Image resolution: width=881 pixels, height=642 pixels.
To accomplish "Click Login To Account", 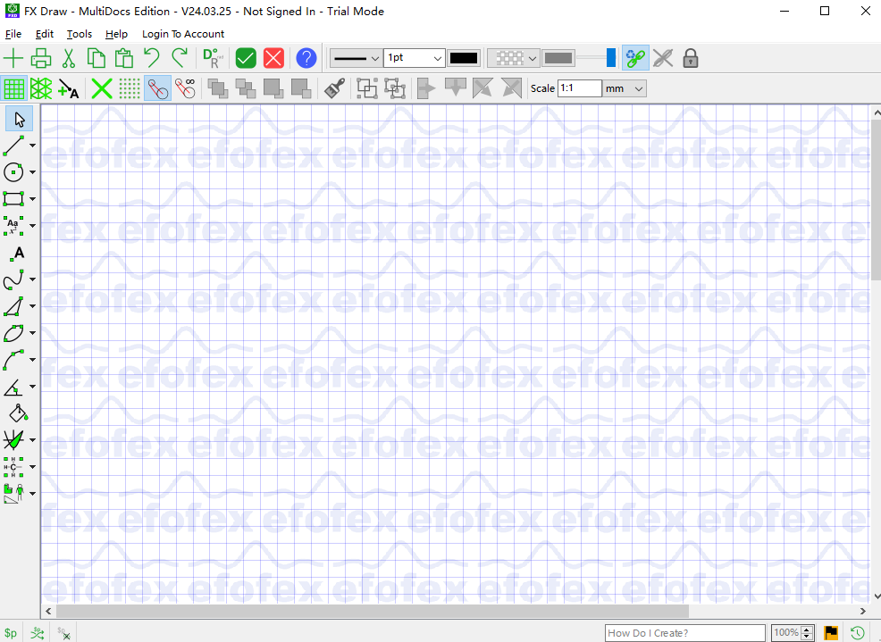I will pos(183,34).
